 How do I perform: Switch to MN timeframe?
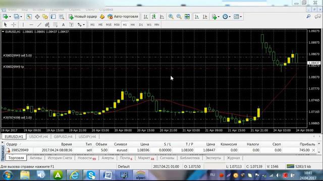(157, 25)
